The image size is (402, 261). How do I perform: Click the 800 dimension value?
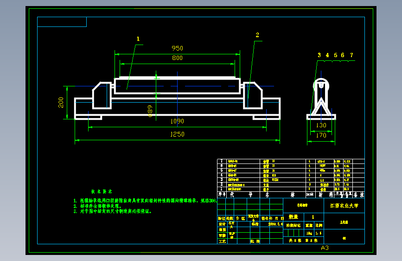coord(177,58)
